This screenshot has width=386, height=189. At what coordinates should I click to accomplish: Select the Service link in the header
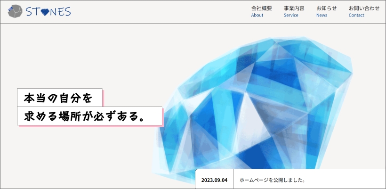tap(291, 15)
